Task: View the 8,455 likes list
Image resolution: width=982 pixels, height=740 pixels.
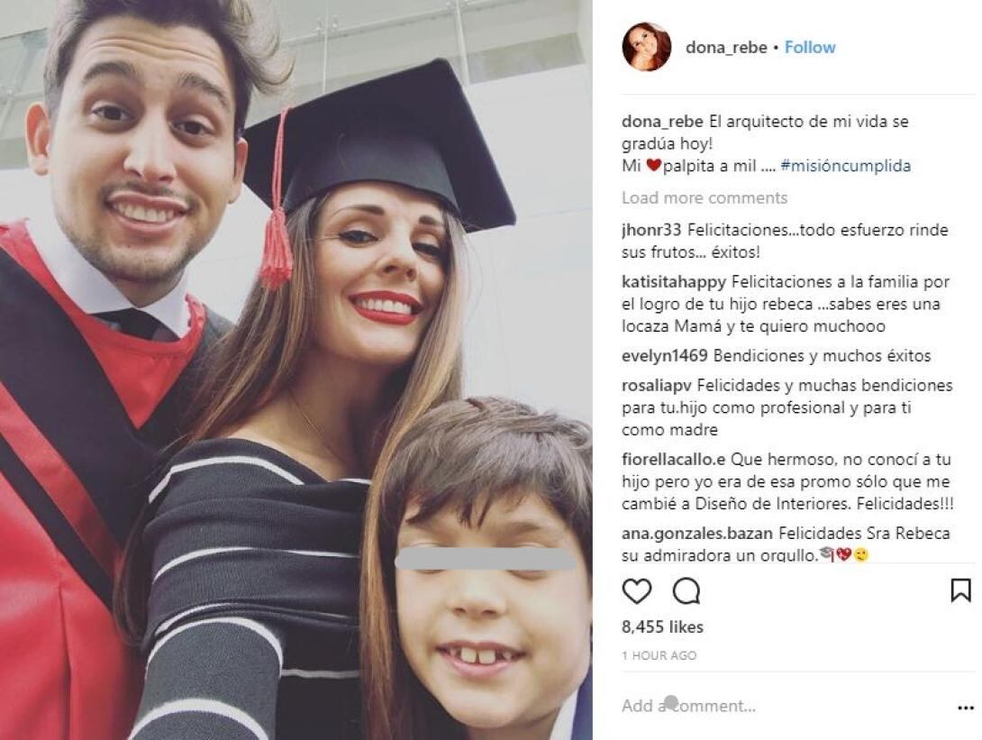Action: point(662,627)
